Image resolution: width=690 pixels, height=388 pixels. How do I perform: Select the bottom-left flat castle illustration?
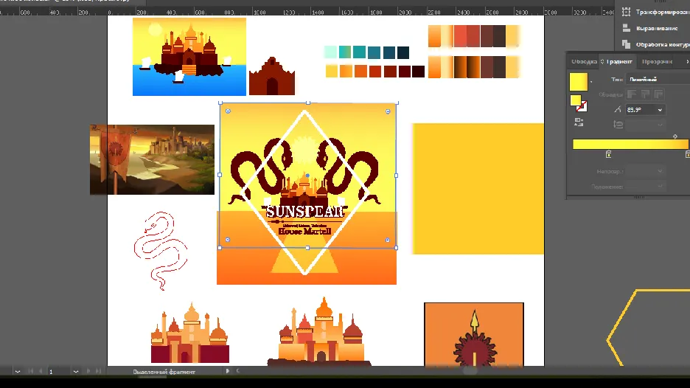190,333
